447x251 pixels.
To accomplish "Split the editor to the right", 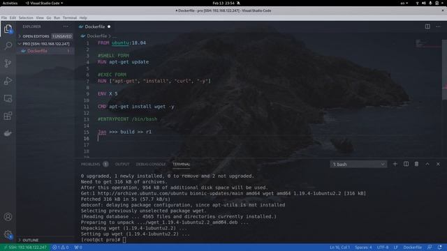I will (x=427, y=26).
